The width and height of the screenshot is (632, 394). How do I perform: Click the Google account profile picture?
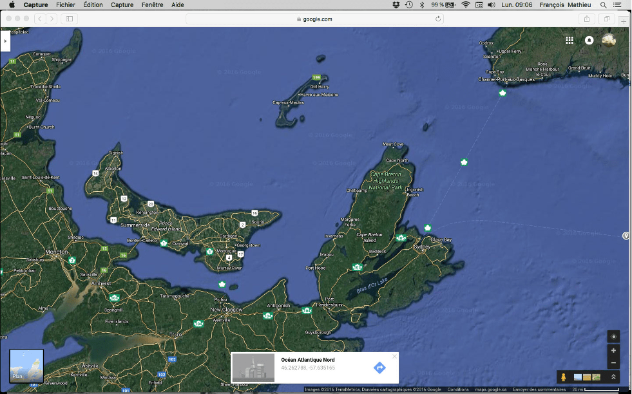(x=609, y=41)
